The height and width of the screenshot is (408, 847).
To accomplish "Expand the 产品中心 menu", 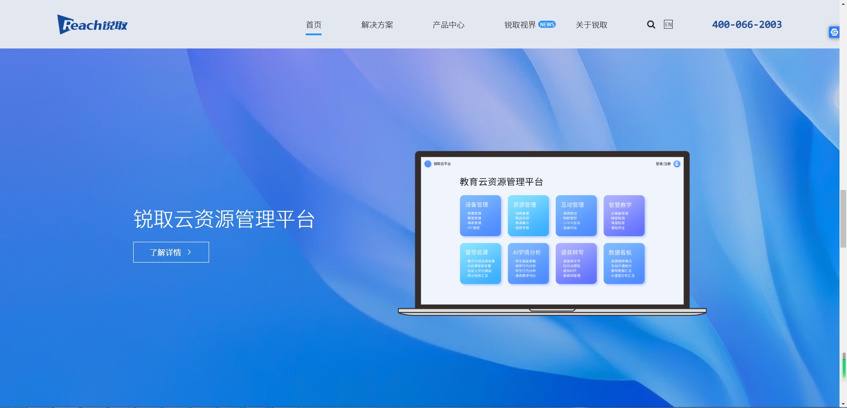I will [x=448, y=25].
